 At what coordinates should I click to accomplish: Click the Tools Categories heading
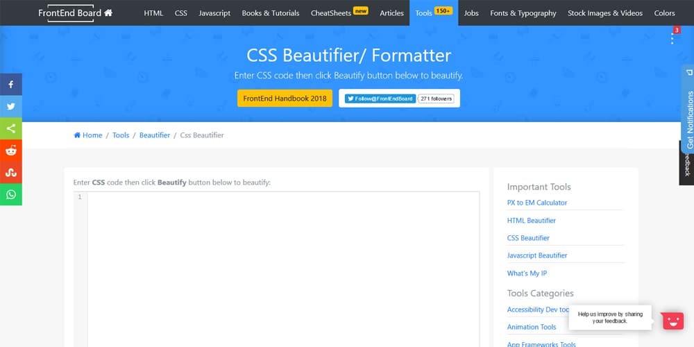541,294
